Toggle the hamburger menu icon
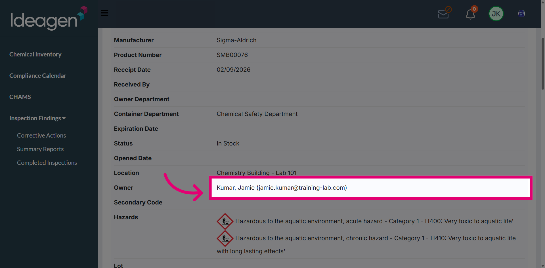Viewport: 545px width, 268px height. [x=104, y=13]
